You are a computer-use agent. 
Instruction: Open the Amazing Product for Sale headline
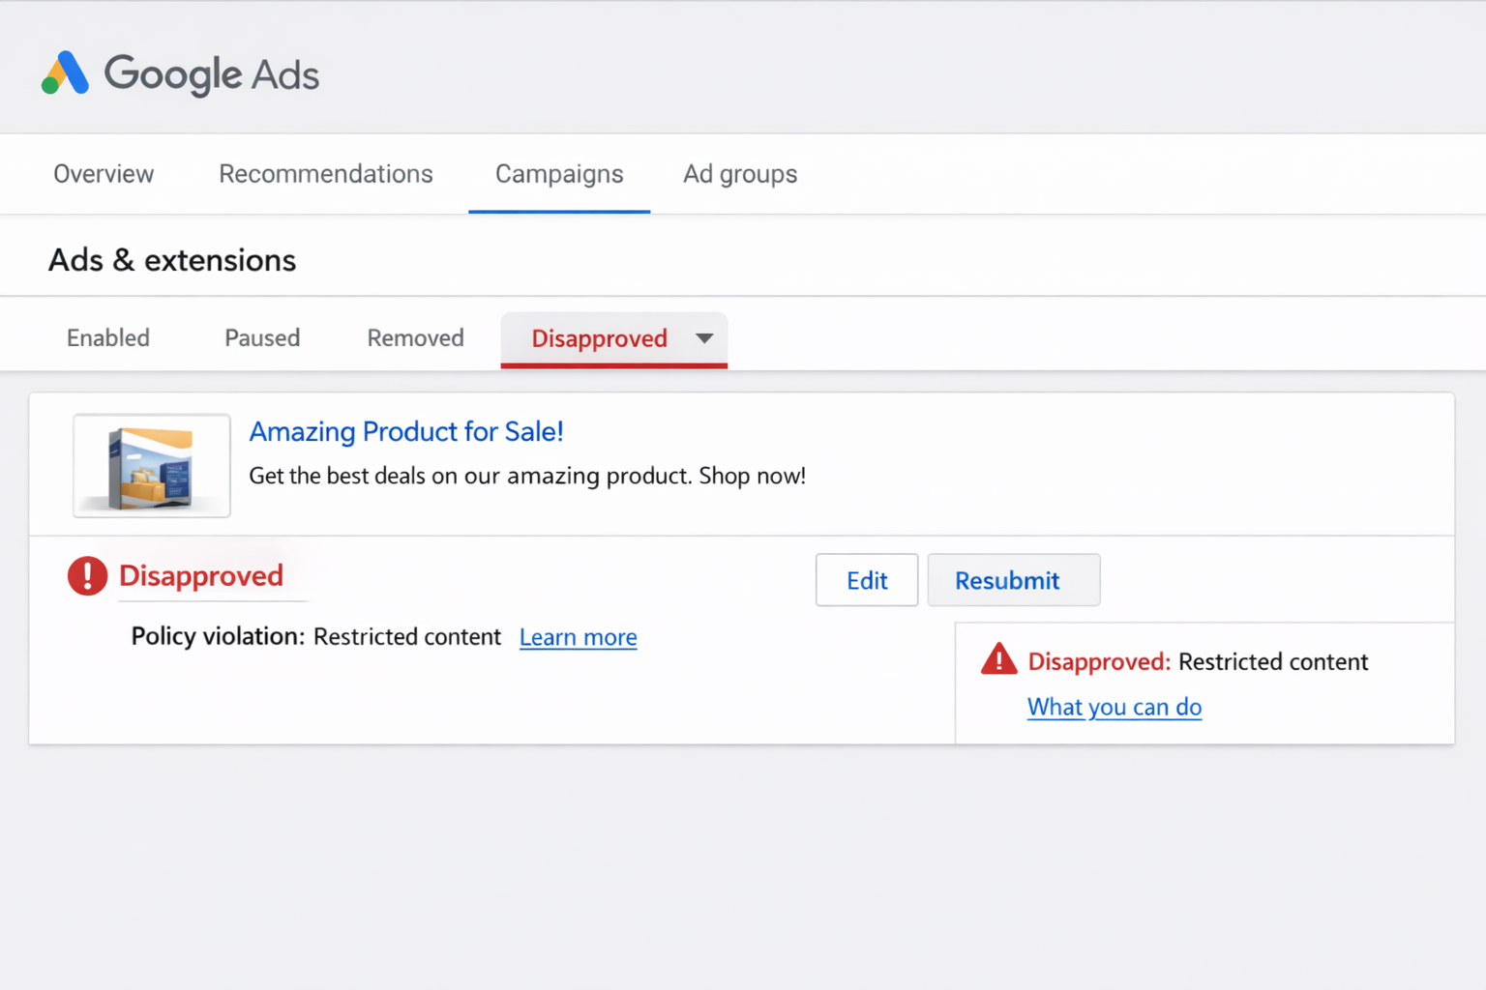tap(406, 432)
